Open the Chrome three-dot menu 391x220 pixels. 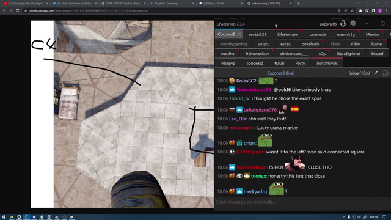(387, 11)
